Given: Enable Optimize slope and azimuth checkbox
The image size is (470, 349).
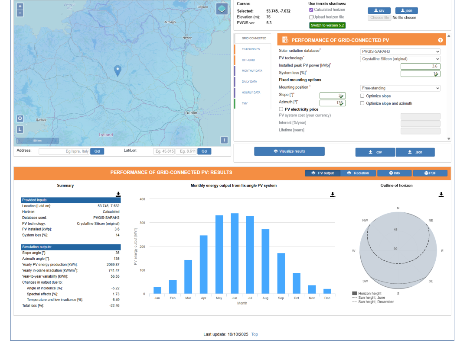Looking at the screenshot, I should pyautogui.click(x=362, y=103).
